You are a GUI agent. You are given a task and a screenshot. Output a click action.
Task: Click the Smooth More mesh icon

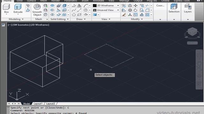click(45, 6)
